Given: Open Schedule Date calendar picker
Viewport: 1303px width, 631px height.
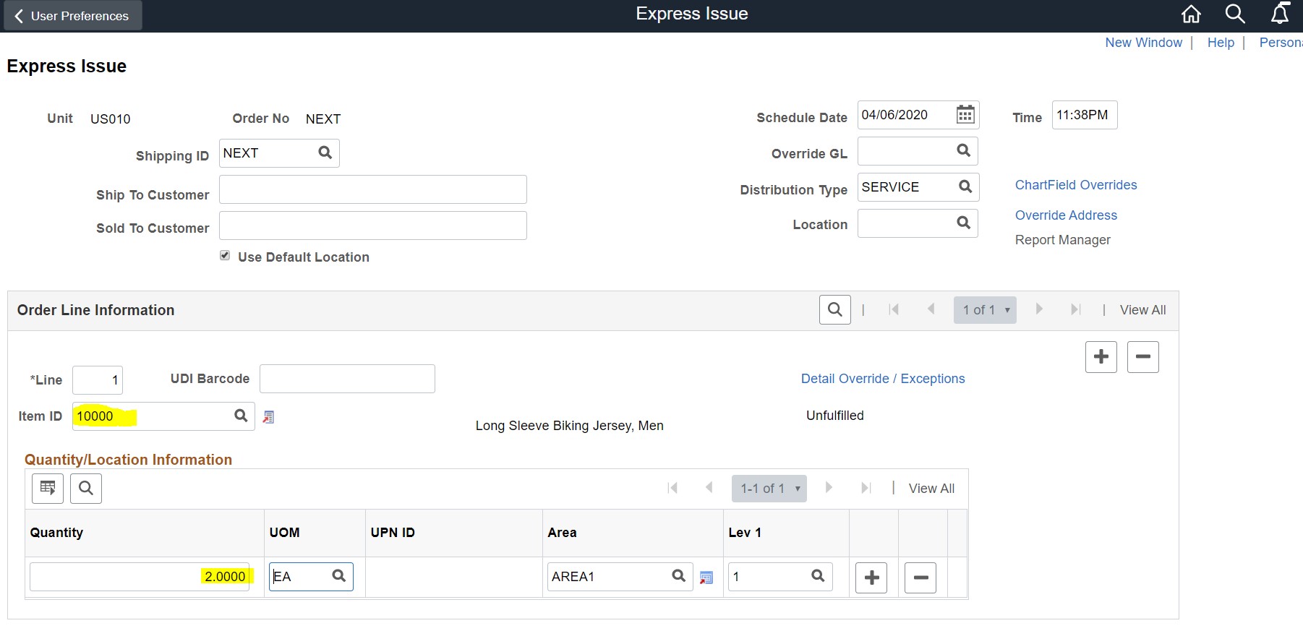Looking at the screenshot, I should coord(965,115).
